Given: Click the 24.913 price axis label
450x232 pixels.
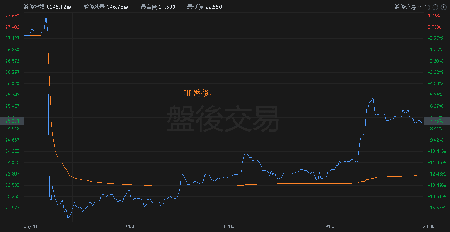Looking at the screenshot, I should (x=12, y=129).
